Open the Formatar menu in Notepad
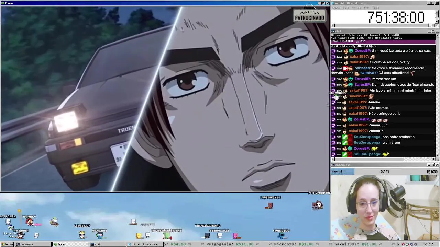 click(x=357, y=8)
